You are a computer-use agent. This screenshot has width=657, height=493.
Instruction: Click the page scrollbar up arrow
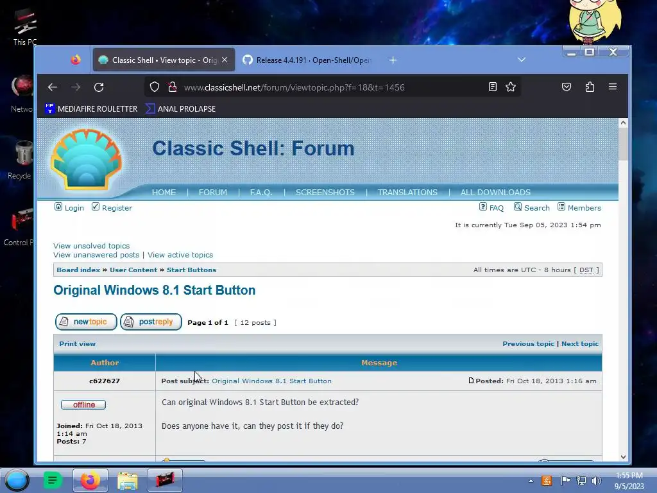[x=623, y=123]
